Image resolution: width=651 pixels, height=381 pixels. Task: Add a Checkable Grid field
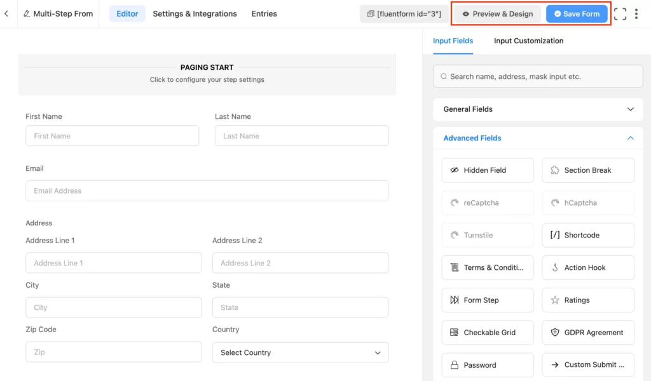tap(487, 332)
